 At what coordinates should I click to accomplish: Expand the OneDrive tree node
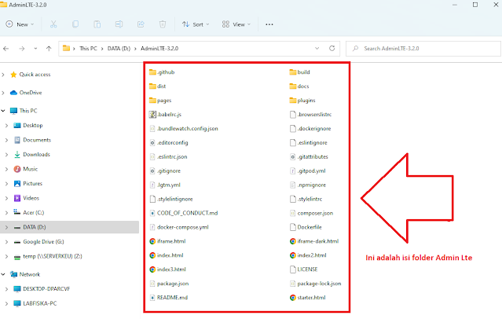(x=3, y=93)
